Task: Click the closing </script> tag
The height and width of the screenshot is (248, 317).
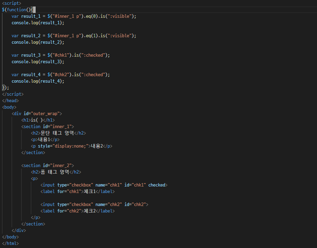Action: (13, 94)
